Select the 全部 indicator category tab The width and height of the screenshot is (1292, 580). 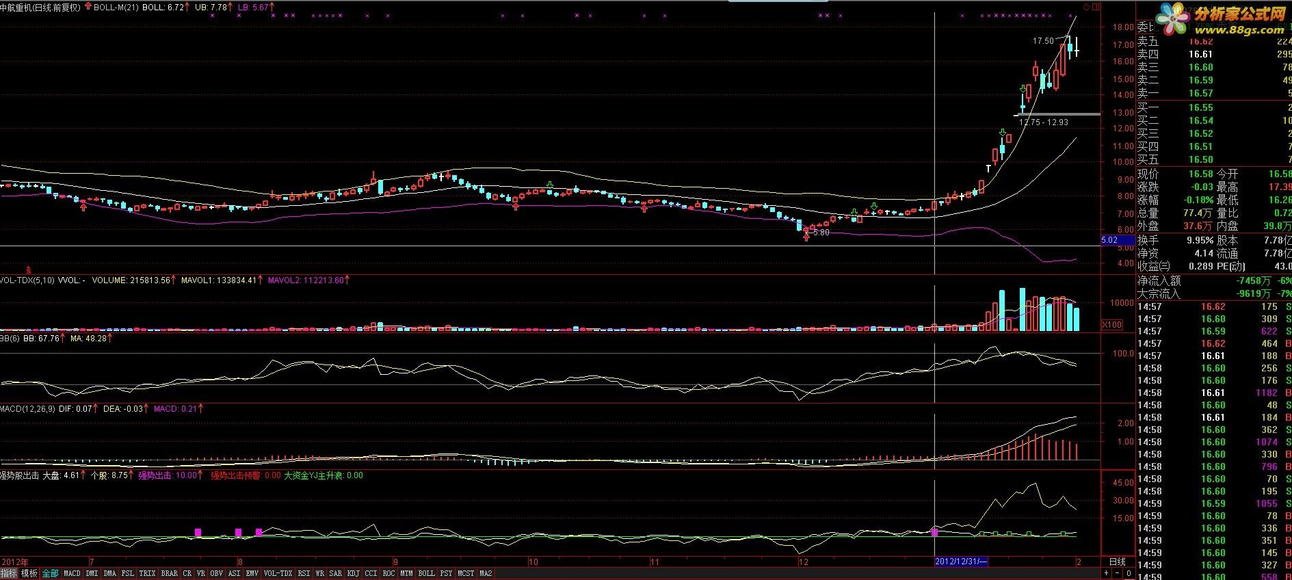[50, 573]
